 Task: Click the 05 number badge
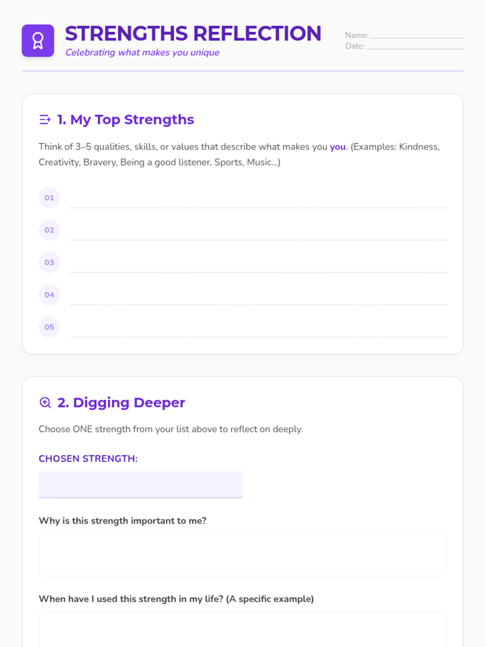[x=49, y=327]
